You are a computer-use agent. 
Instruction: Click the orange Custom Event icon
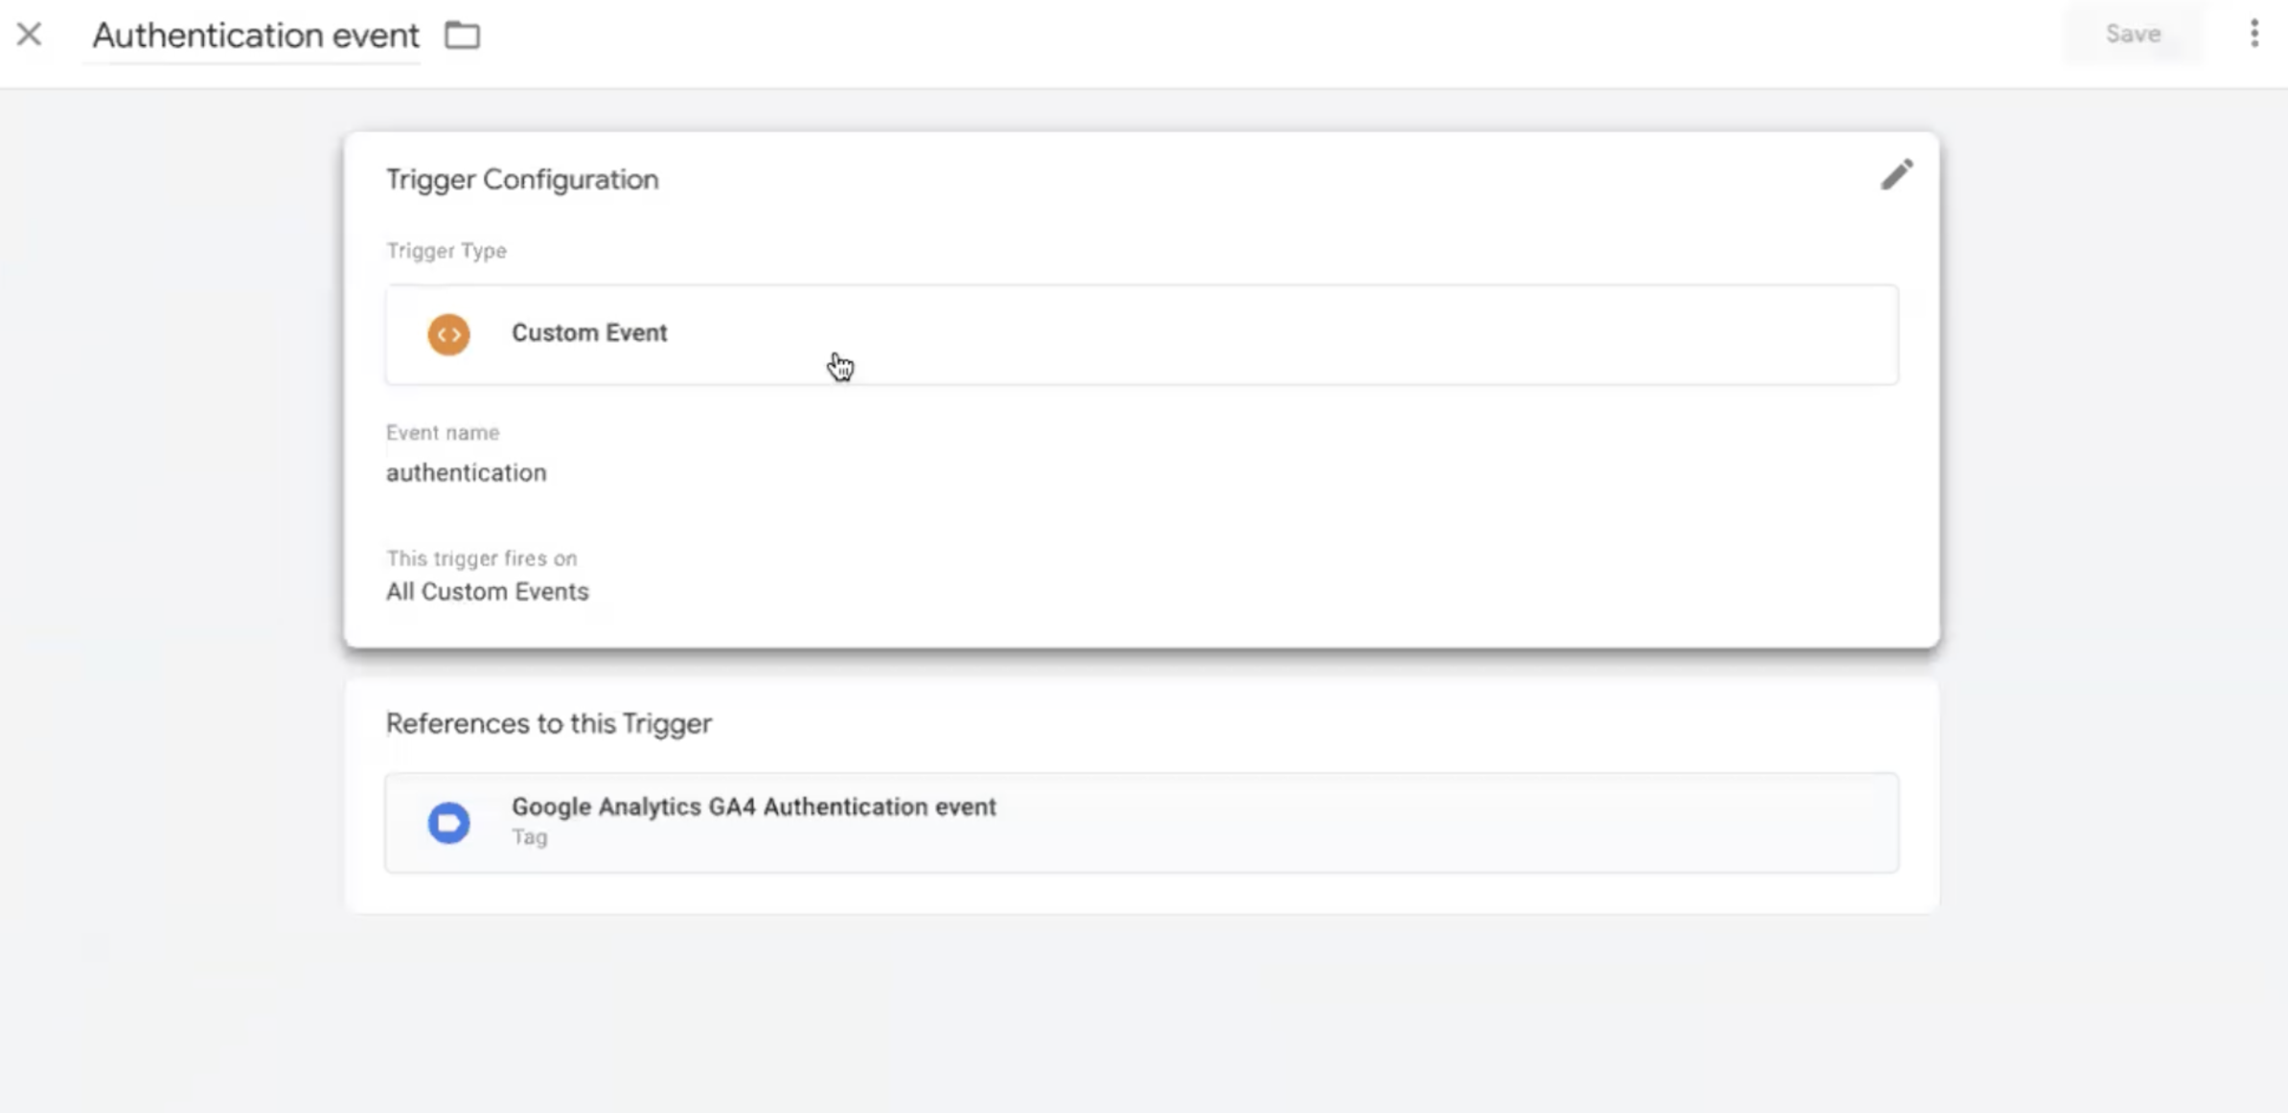(x=448, y=334)
